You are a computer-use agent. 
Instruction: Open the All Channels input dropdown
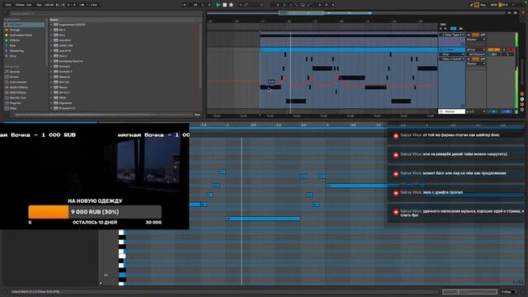pos(476,54)
